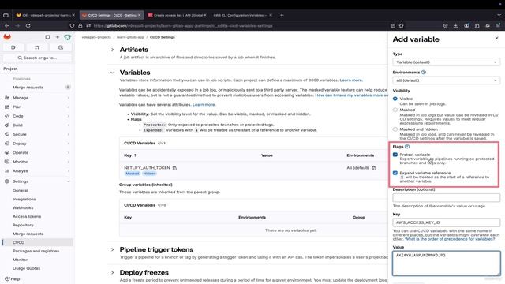Viewport: 505px width, 284px height.
Task: Open Webhooks settings
Action: pyautogui.click(x=23, y=208)
